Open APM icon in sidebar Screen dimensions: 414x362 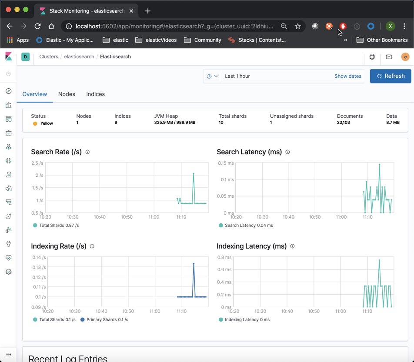8,203
